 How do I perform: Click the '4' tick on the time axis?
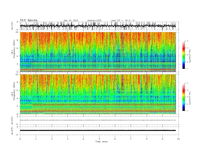[x=83, y=139]
